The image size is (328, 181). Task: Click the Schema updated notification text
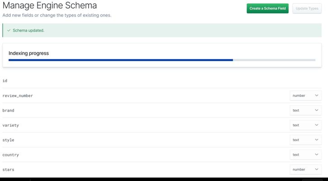pyautogui.click(x=28, y=30)
